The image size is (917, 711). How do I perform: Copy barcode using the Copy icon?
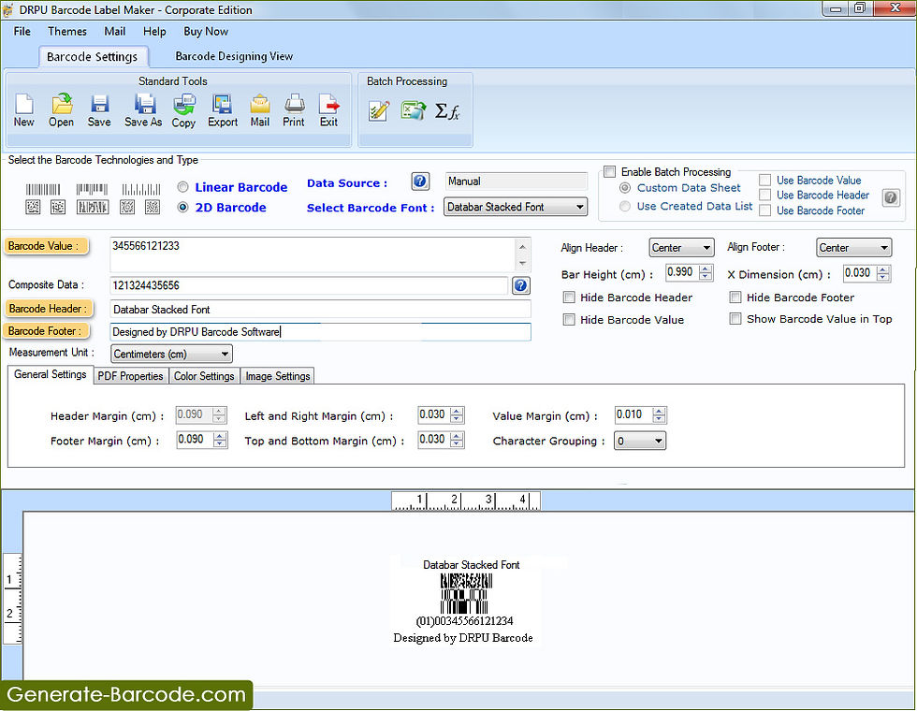183,110
